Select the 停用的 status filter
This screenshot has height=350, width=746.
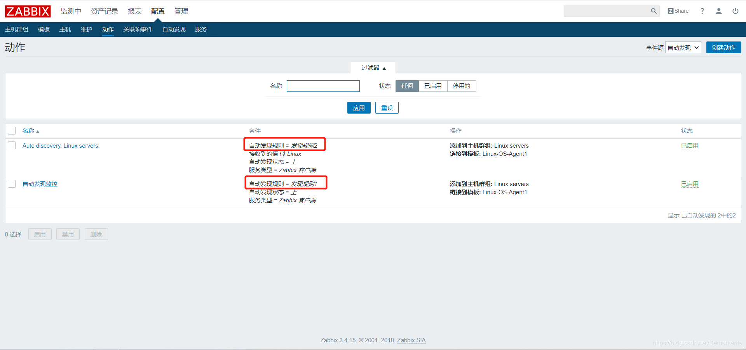462,86
